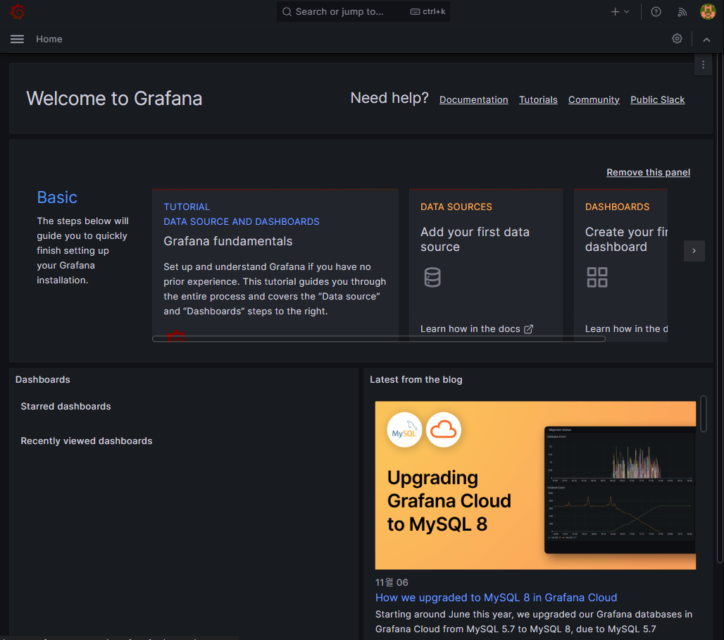Screen dimensions: 724x640
Task: Open the Grafana fundamentals tutorial card
Action: pos(275,265)
